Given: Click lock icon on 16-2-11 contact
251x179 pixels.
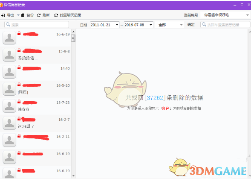Looking at the screenshot, I should pos(19,136).
